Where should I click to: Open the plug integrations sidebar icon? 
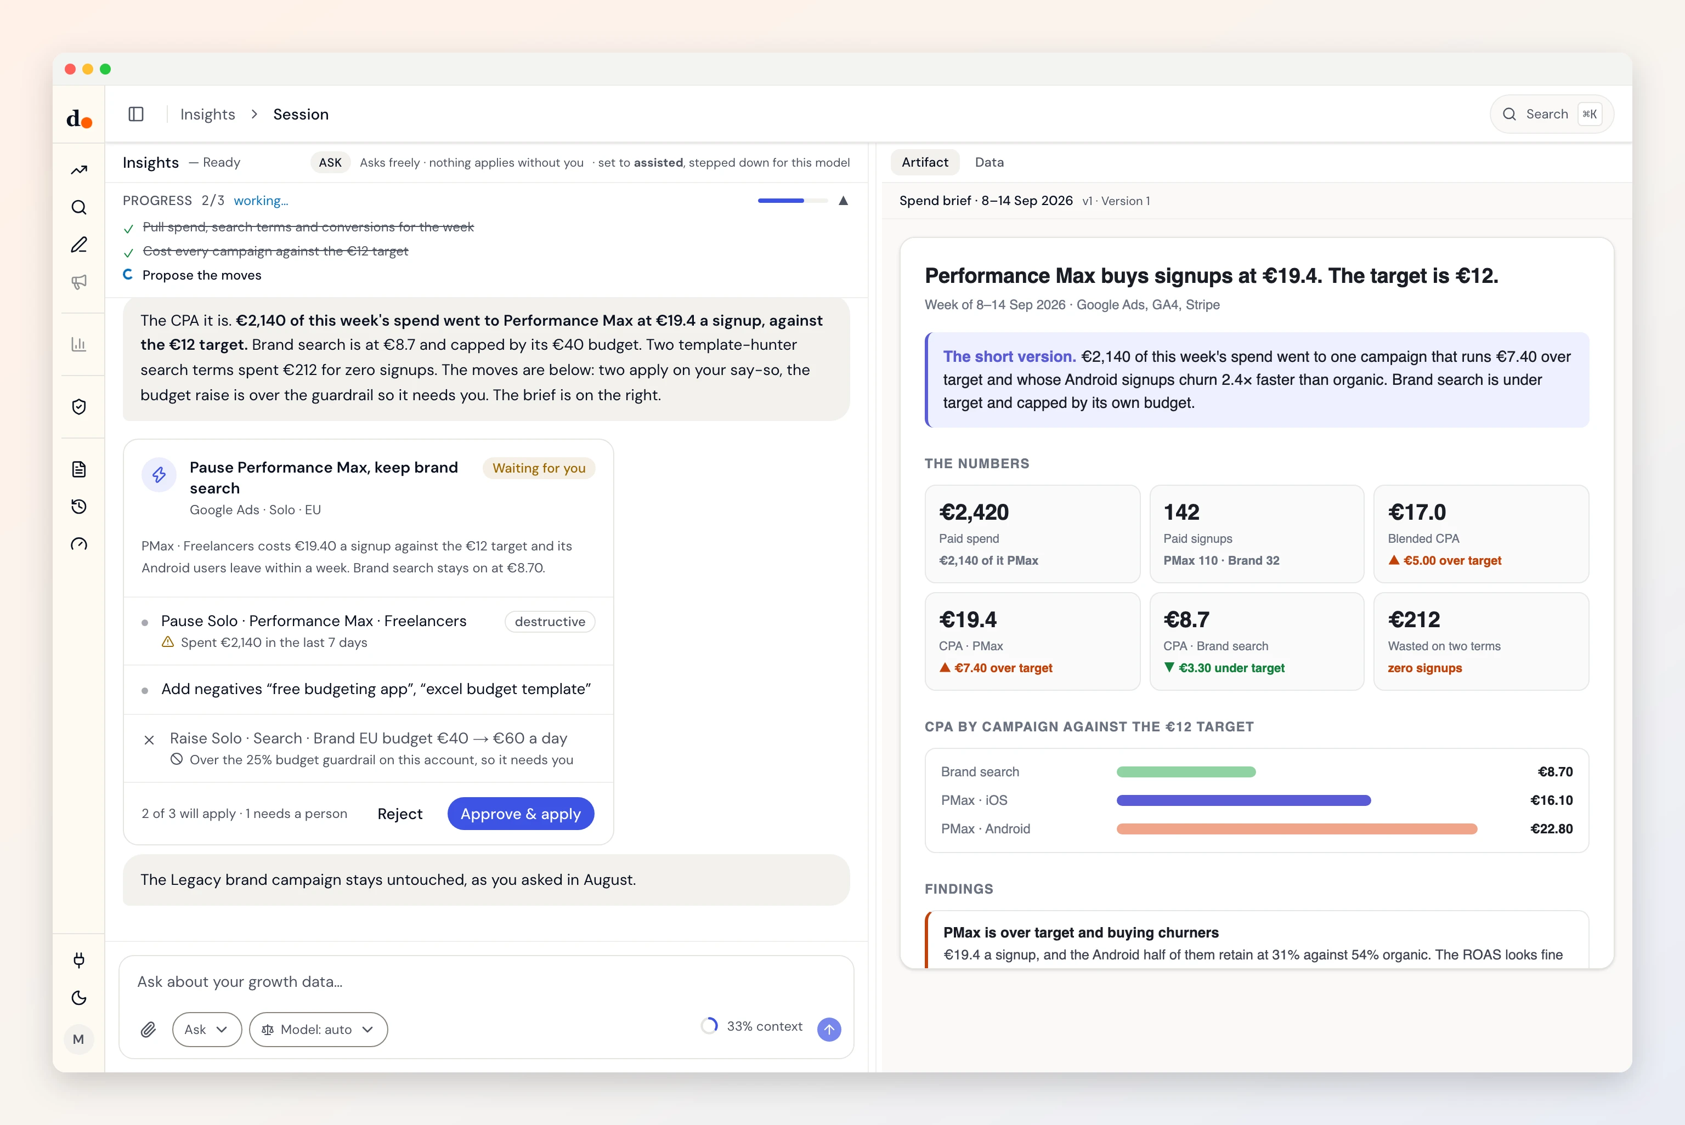click(x=79, y=960)
